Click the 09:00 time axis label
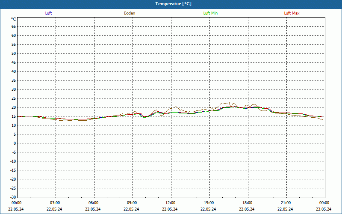The height and width of the screenshot is (214, 342). click(132, 203)
